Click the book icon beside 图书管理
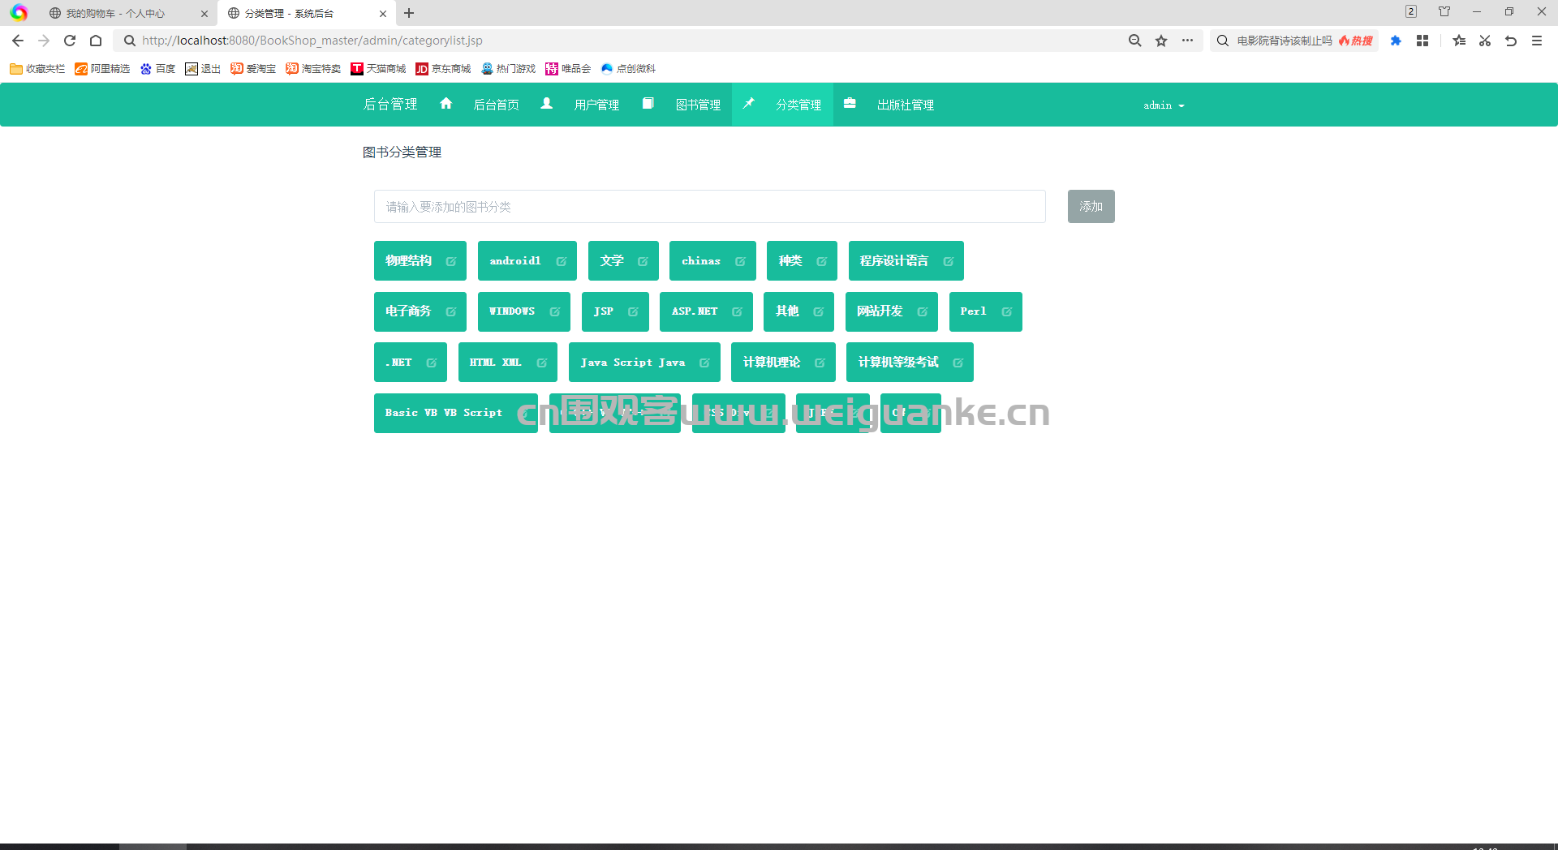1558x850 pixels. pos(648,103)
